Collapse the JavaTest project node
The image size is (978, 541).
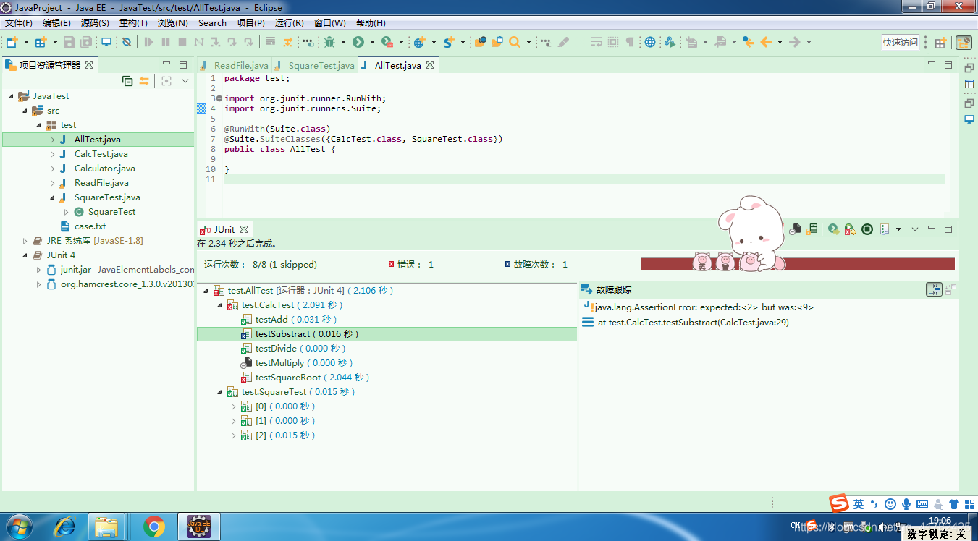11,96
